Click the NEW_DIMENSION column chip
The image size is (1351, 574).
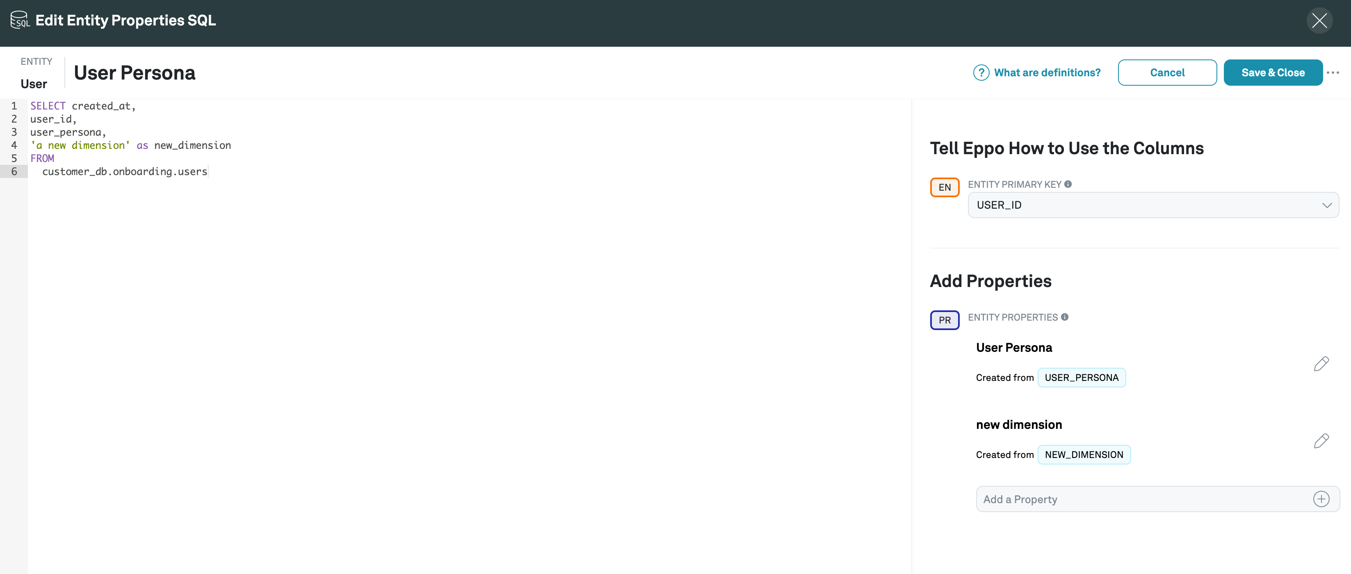point(1084,454)
